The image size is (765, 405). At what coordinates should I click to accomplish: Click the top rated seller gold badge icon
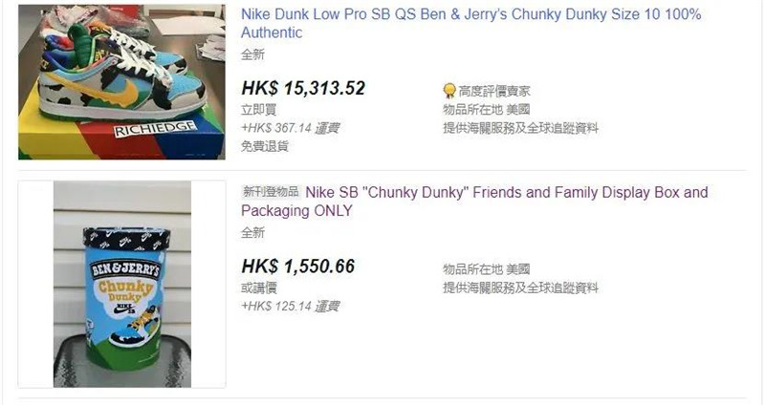point(448,91)
